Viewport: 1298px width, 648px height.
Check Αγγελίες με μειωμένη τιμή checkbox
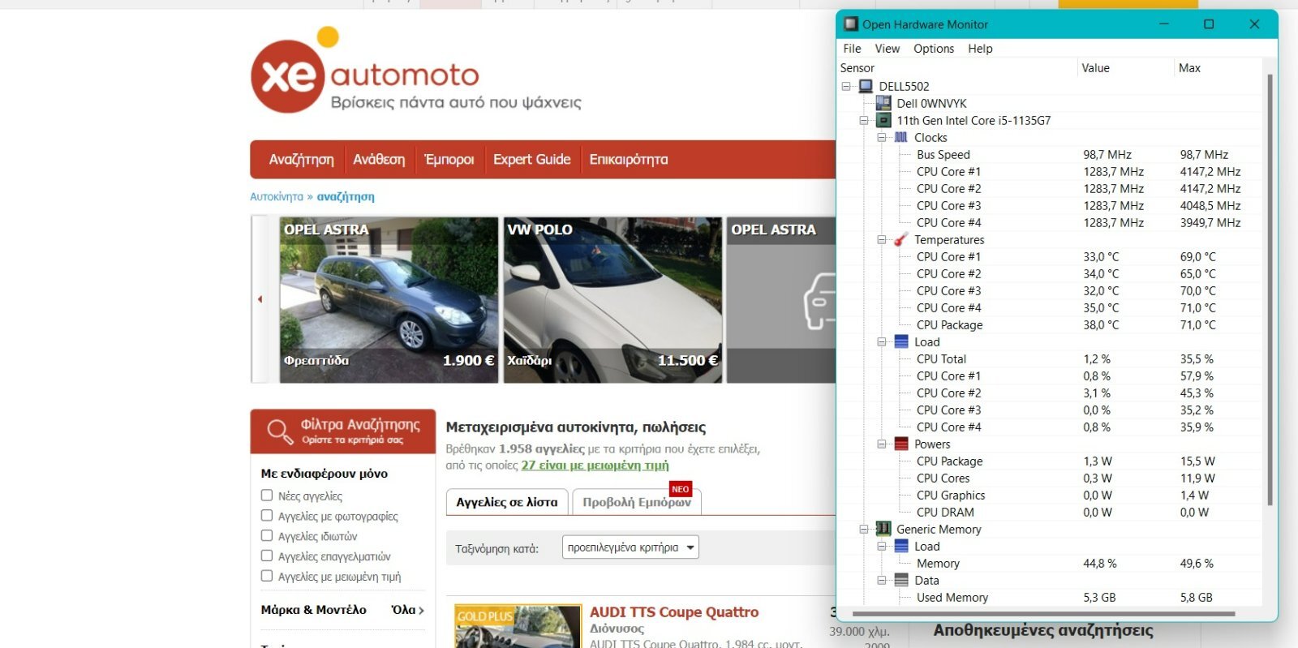click(x=266, y=576)
